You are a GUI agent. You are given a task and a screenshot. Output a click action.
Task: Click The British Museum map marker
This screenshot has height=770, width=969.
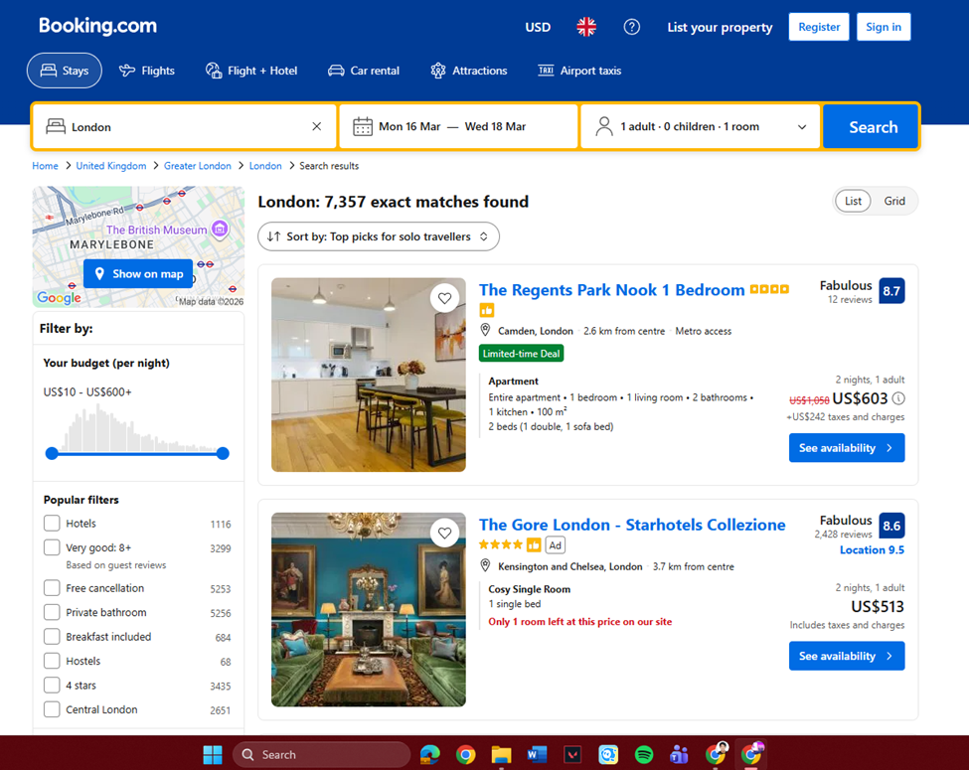tap(220, 229)
